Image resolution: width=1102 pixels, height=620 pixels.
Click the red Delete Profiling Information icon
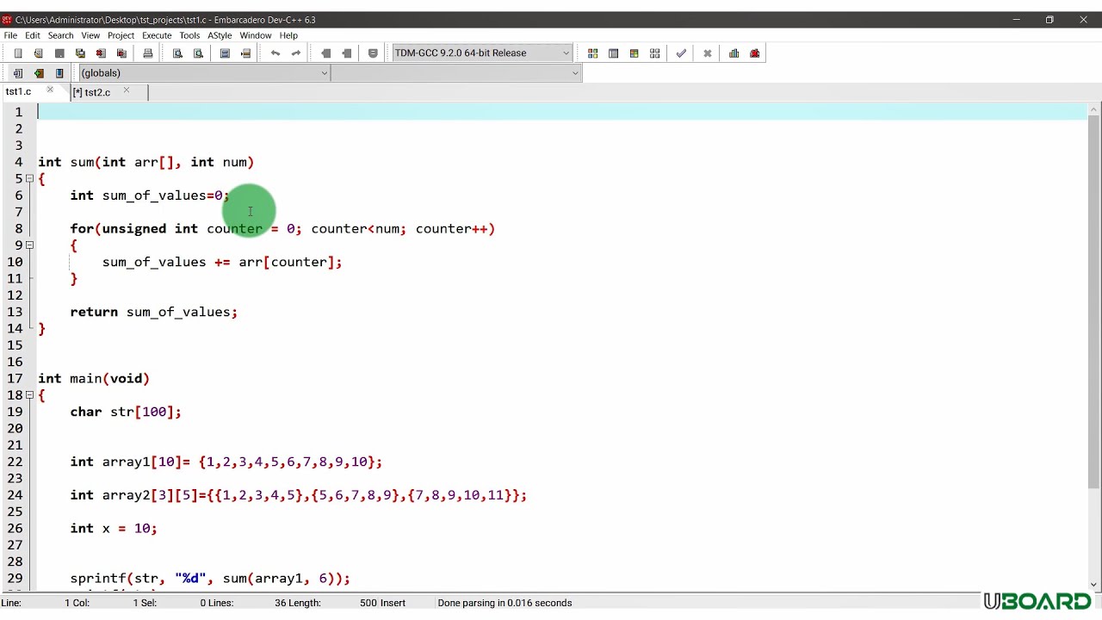pyautogui.click(x=755, y=53)
